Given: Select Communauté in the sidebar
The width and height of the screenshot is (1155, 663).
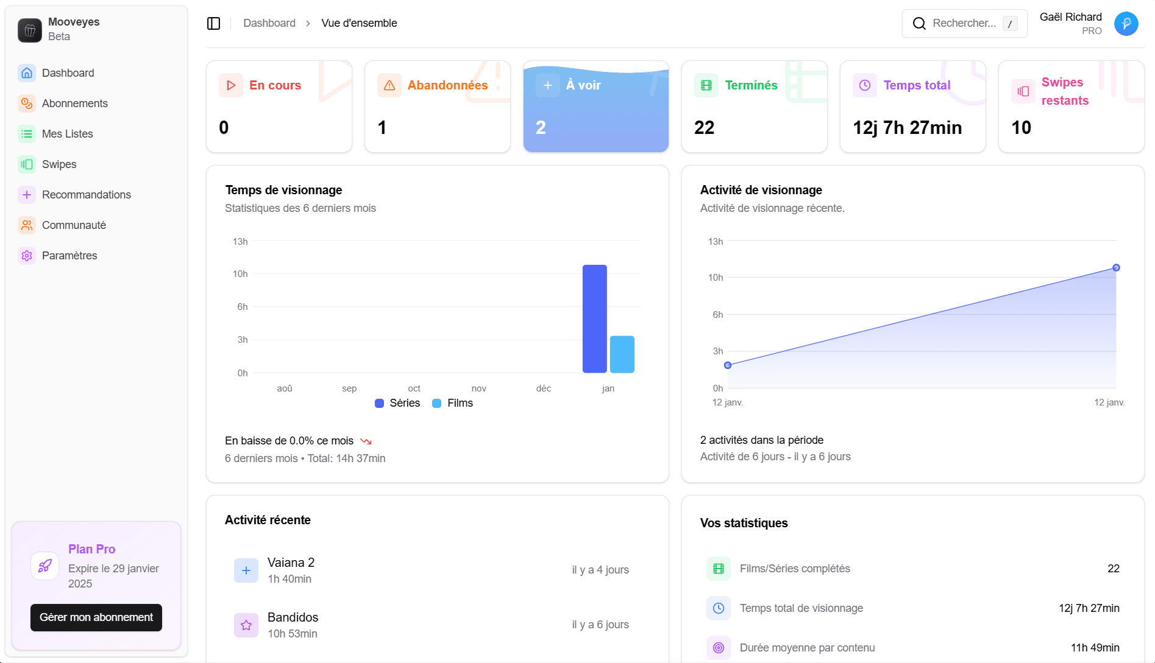Looking at the screenshot, I should [x=96, y=225].
